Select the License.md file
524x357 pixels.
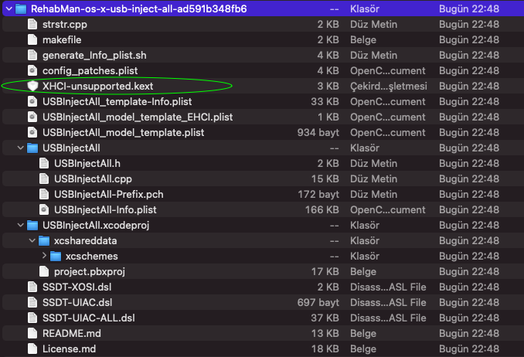coord(69,348)
